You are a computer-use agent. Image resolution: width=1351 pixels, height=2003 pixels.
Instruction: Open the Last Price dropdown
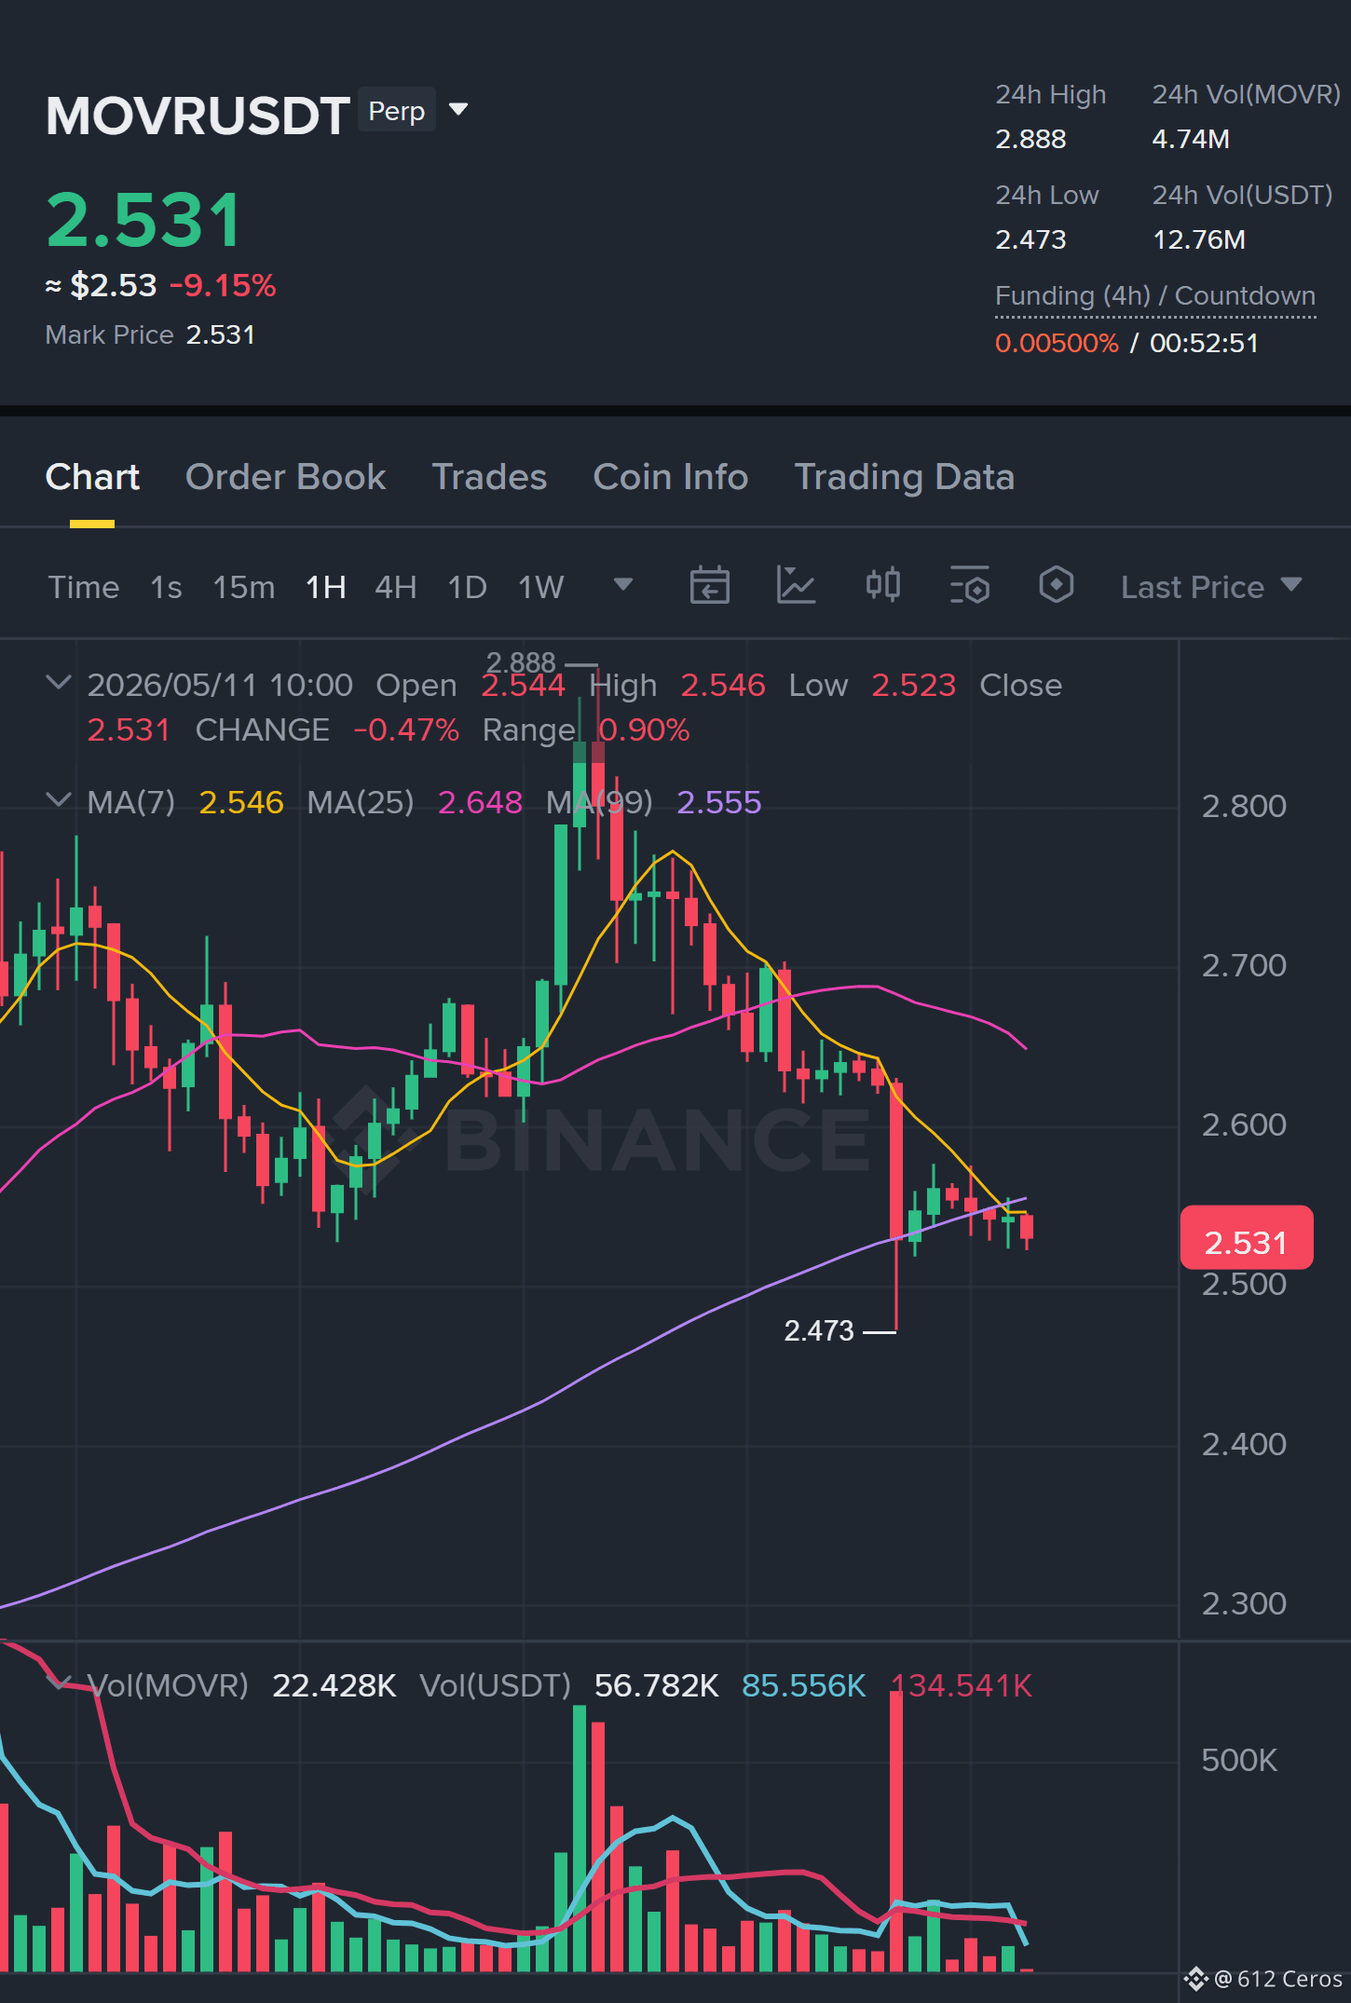pyautogui.click(x=1210, y=587)
